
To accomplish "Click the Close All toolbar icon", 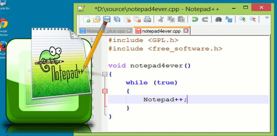I will point(137,19).
